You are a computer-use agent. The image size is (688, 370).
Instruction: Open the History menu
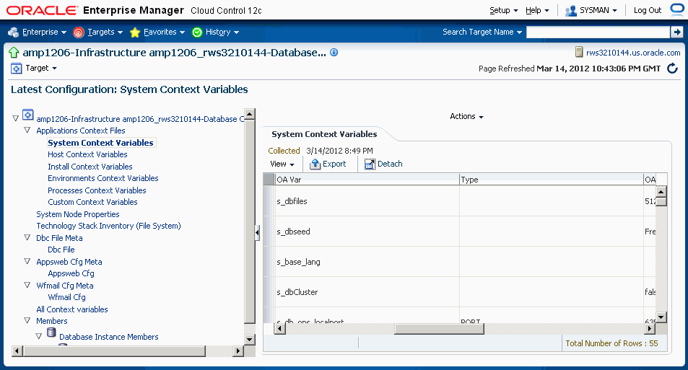tap(222, 32)
